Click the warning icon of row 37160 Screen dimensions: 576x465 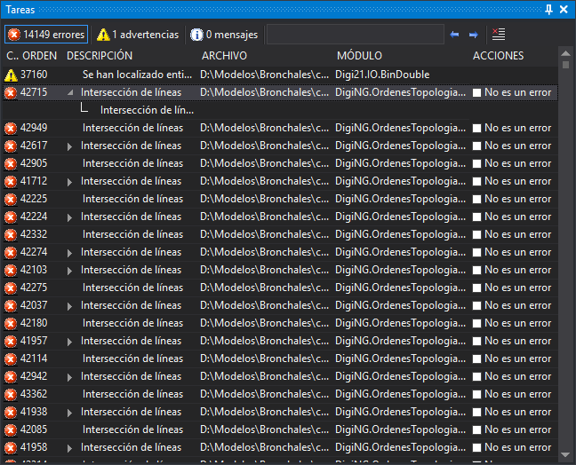click(x=11, y=75)
